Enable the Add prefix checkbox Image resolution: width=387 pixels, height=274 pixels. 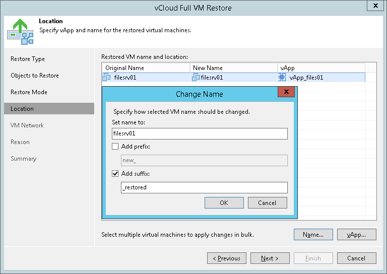tap(115, 147)
